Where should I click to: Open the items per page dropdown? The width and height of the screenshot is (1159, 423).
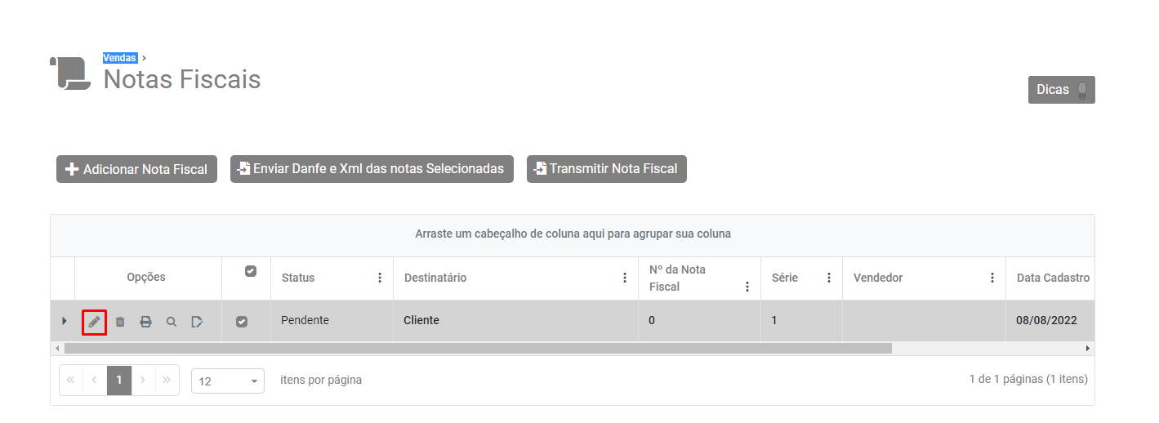228,381
